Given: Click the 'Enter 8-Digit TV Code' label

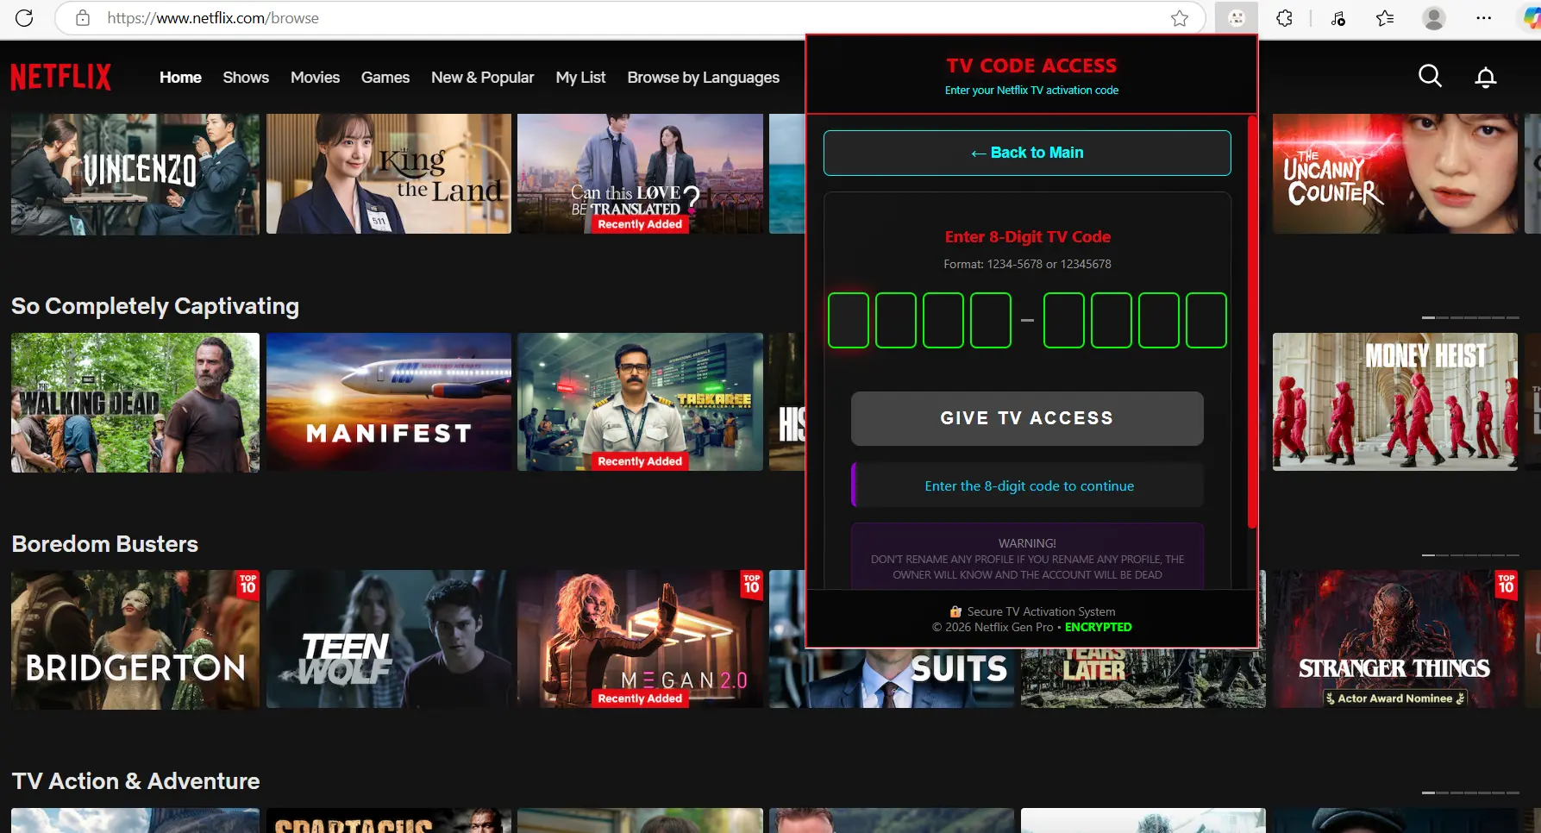Looking at the screenshot, I should (1027, 237).
